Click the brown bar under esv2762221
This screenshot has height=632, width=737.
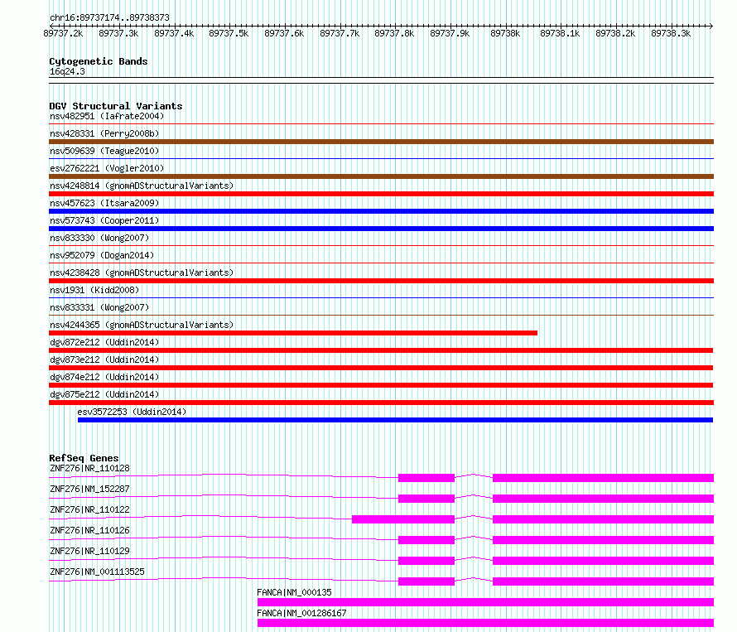pyautogui.click(x=381, y=176)
